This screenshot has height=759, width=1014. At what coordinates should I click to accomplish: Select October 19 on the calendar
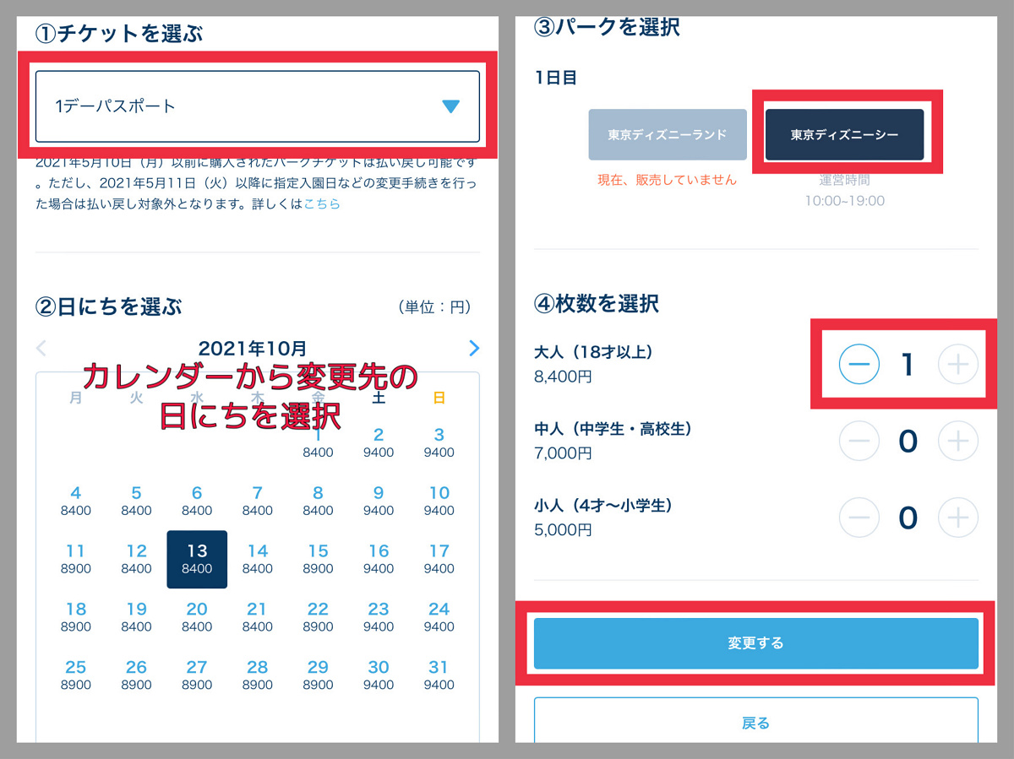pyautogui.click(x=136, y=617)
